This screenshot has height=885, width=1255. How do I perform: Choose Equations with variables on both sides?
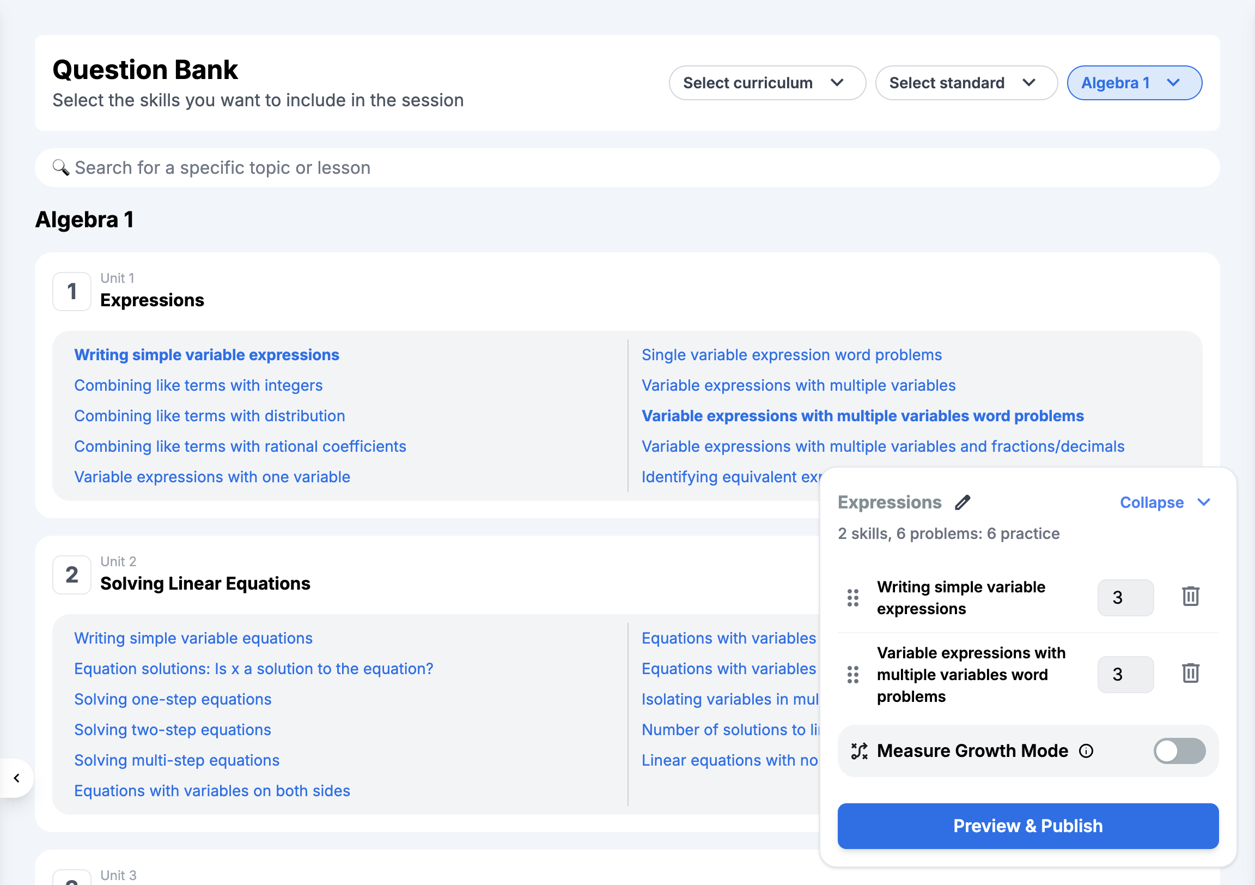click(x=212, y=790)
